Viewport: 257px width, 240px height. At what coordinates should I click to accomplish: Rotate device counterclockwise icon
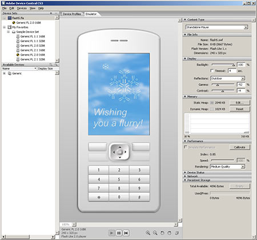click(x=162, y=233)
